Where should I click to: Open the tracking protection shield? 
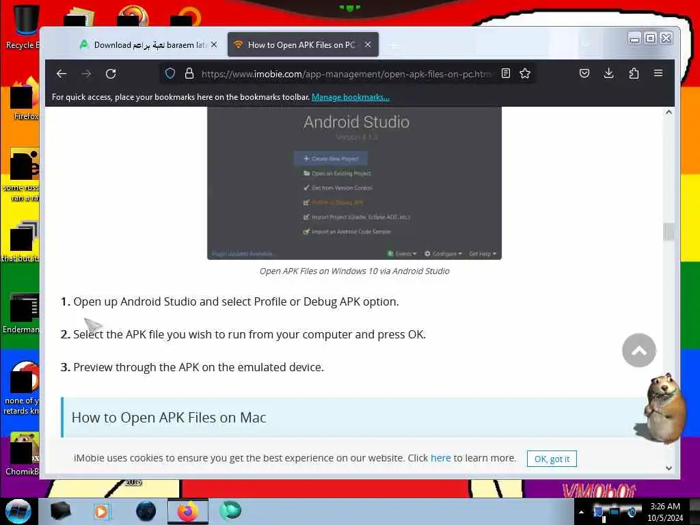(x=170, y=73)
